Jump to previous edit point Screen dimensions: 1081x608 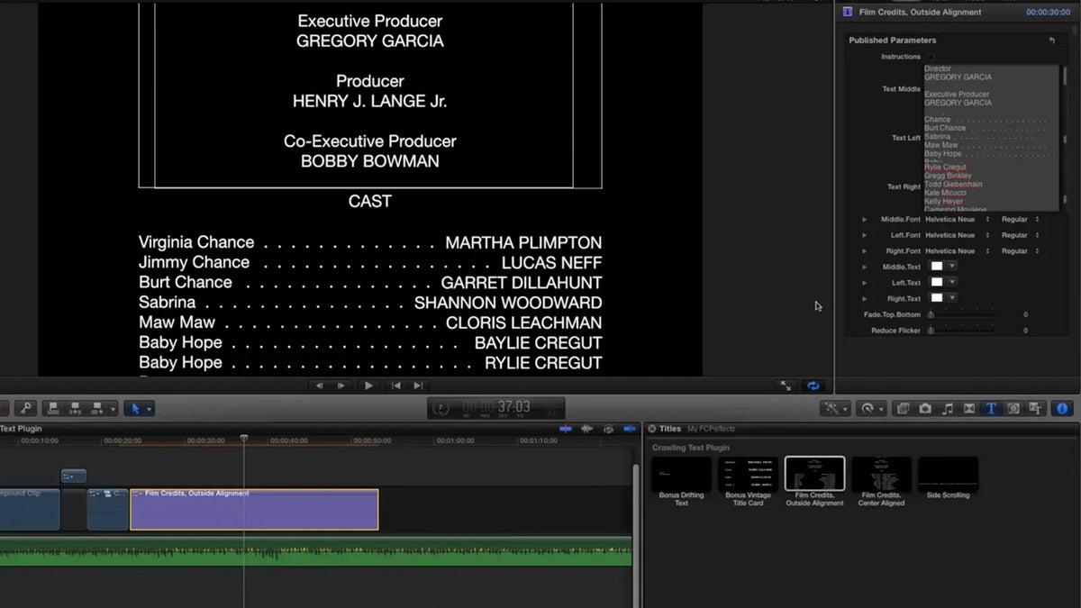[x=395, y=386]
